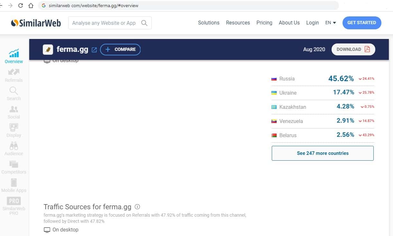The width and height of the screenshot is (393, 236).
Task: Click the browser reload button
Action: click(x=21, y=5)
